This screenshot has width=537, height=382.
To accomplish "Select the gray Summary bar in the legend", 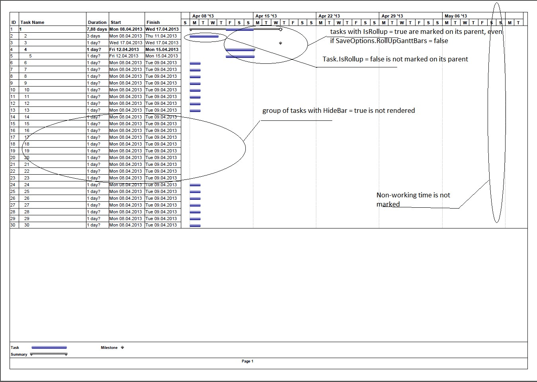I will click(49, 354).
